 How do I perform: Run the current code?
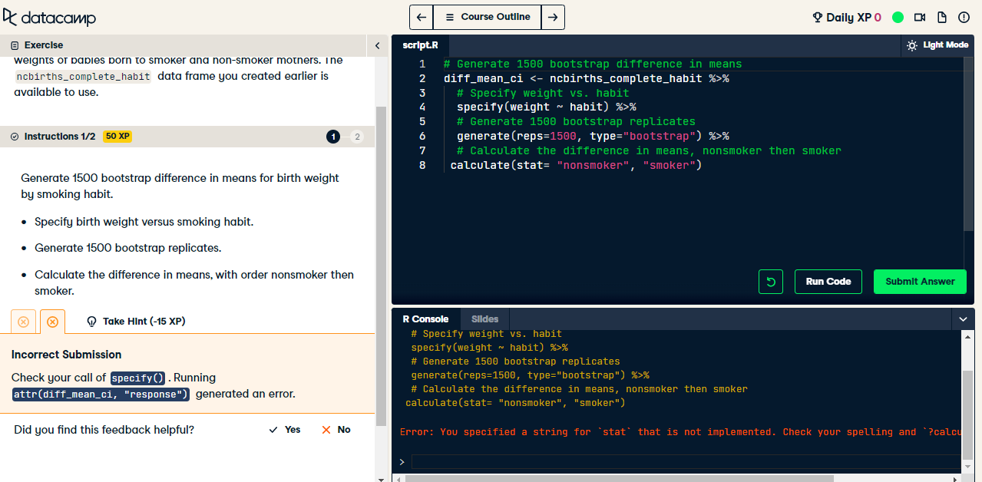point(828,282)
